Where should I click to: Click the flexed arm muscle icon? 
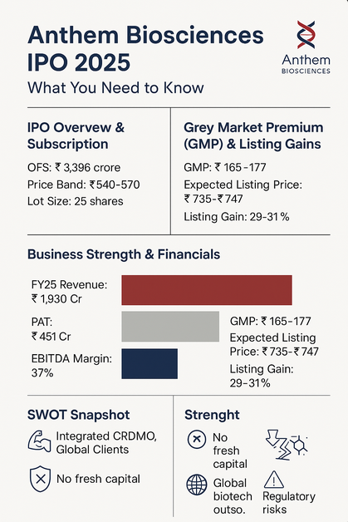40,441
